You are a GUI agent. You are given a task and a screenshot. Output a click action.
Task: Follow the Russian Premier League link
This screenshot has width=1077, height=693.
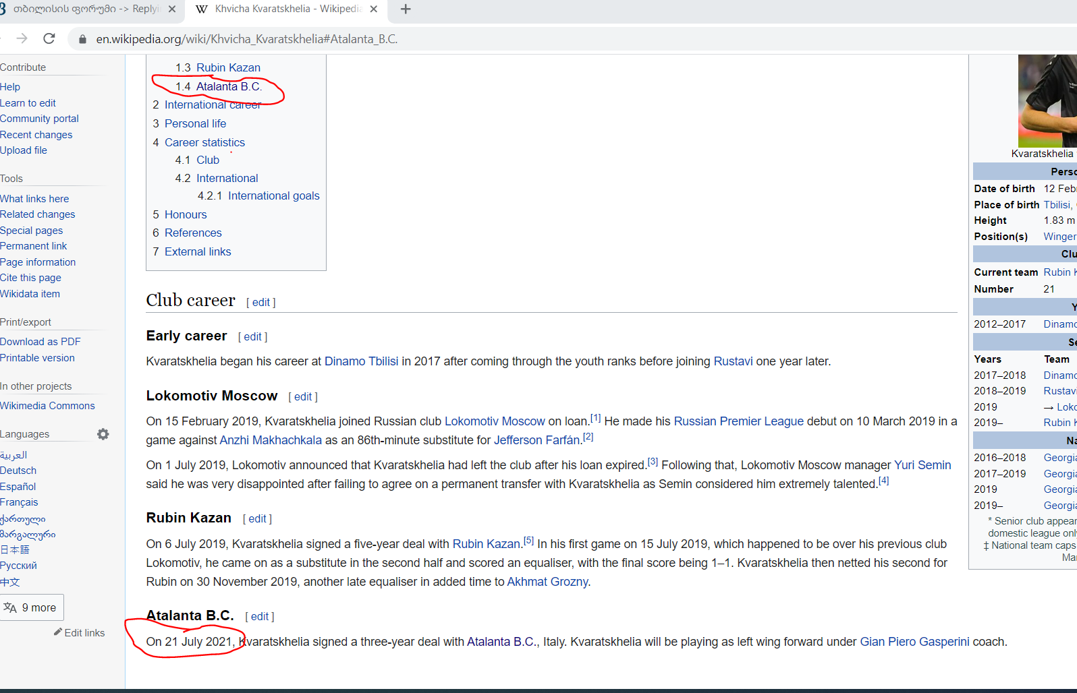(738, 421)
